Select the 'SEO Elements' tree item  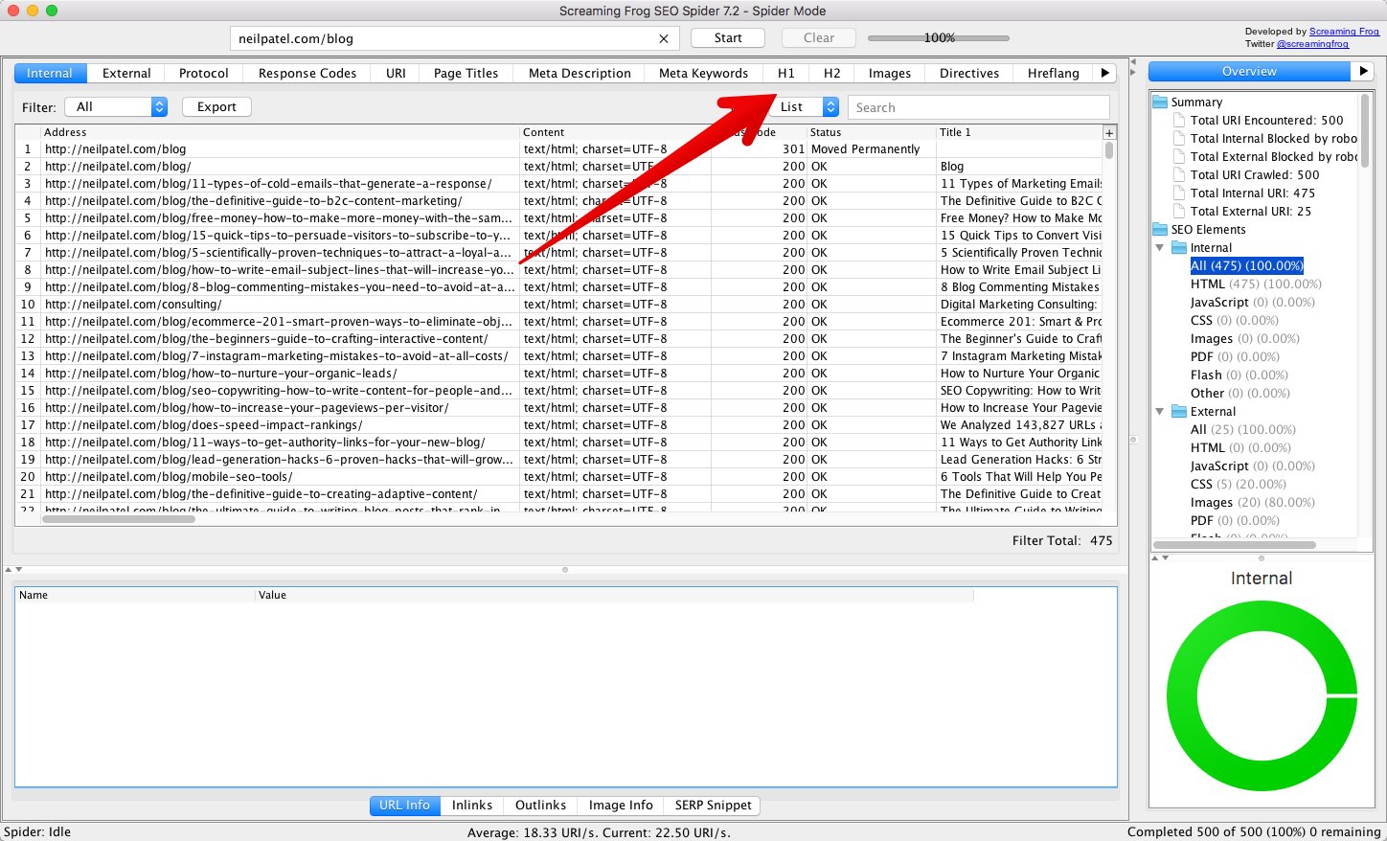(1208, 229)
